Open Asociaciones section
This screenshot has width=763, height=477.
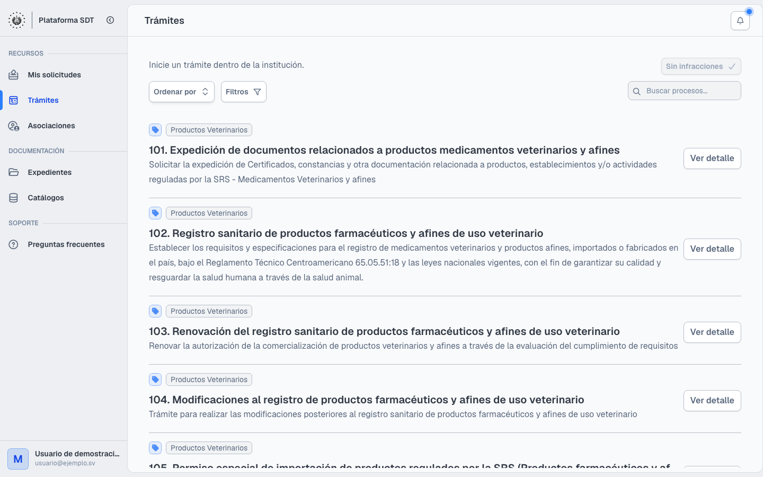click(64, 126)
